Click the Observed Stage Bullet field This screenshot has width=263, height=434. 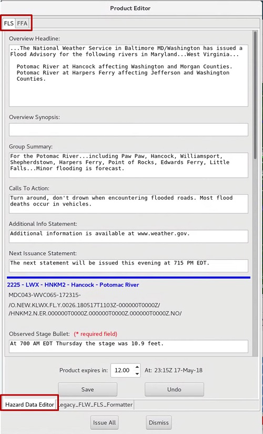tap(128, 347)
